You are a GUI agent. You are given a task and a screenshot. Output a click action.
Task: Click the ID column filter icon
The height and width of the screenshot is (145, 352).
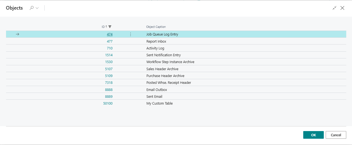coord(110,27)
